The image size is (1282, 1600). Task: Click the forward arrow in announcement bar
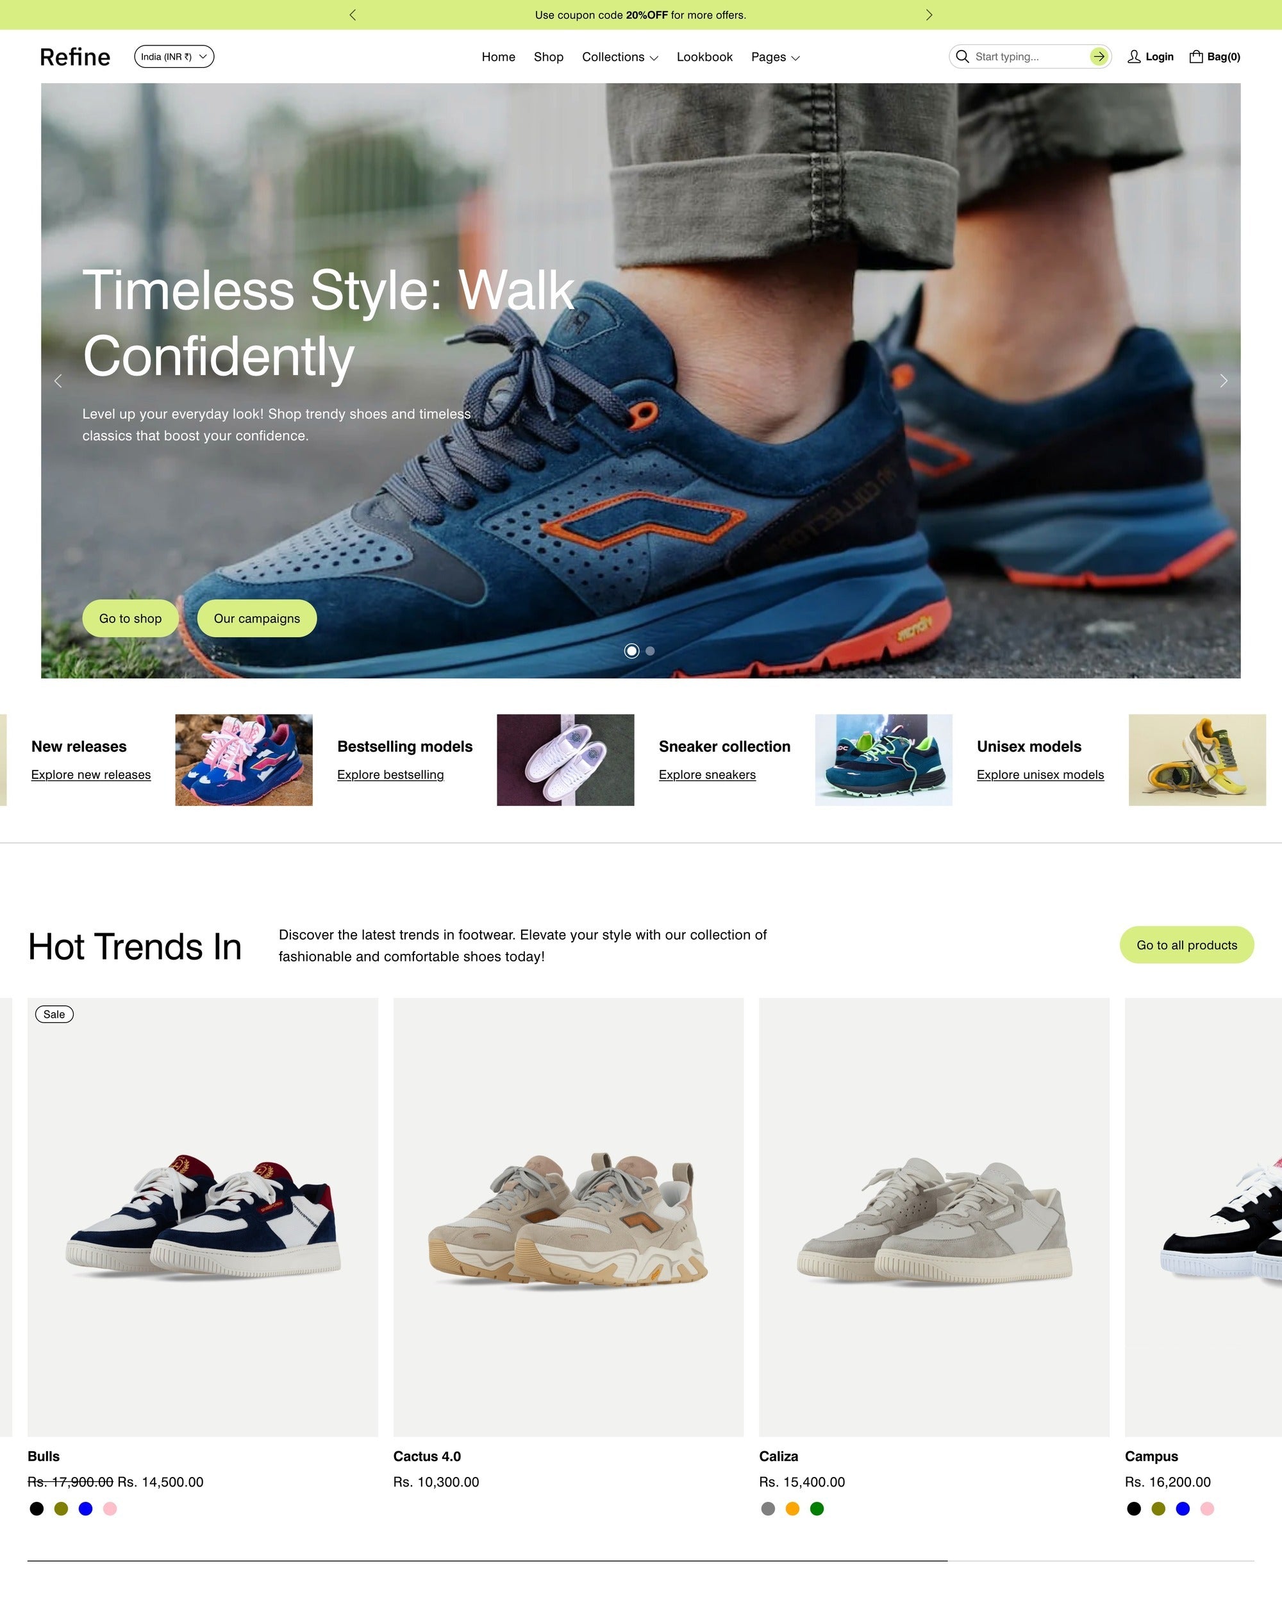pyautogui.click(x=930, y=14)
